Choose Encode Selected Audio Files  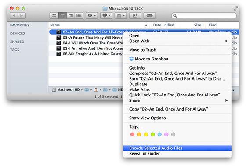pos(177,148)
